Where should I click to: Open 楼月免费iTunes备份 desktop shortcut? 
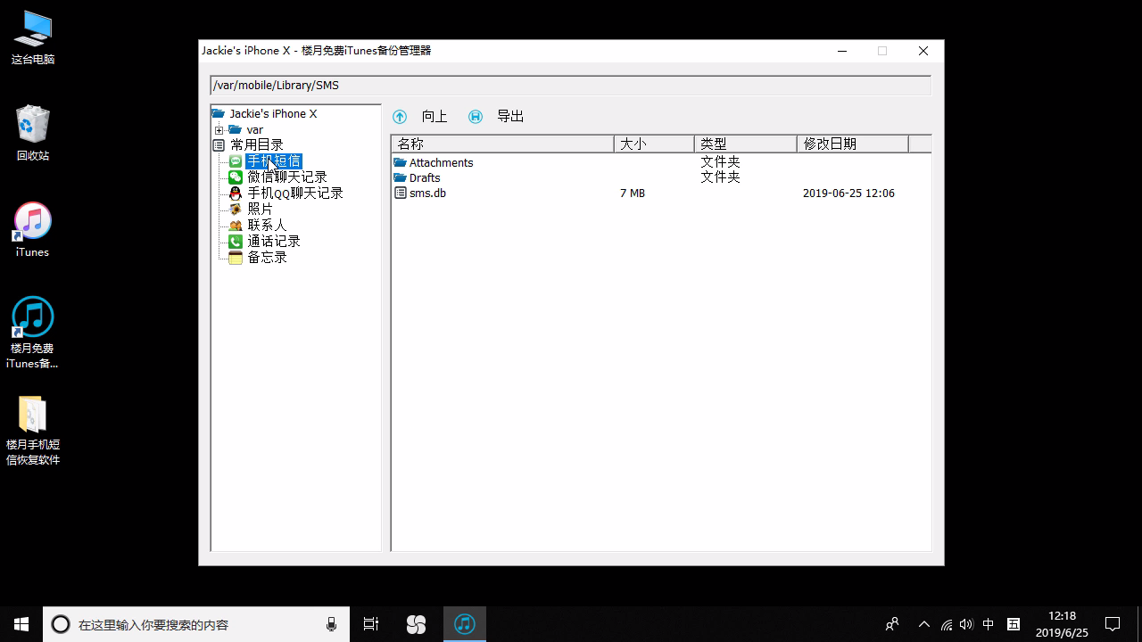click(32, 333)
